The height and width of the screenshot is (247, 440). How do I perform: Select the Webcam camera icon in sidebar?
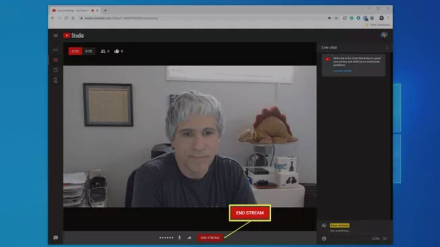tap(56, 60)
